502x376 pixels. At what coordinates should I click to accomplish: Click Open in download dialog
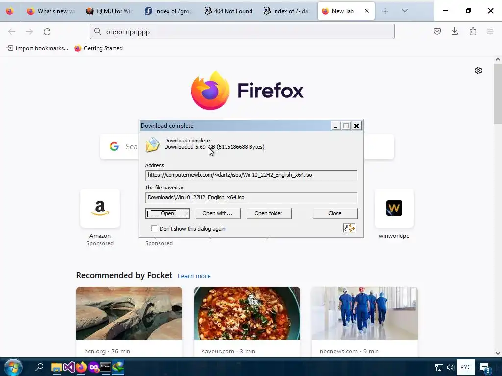(x=168, y=213)
